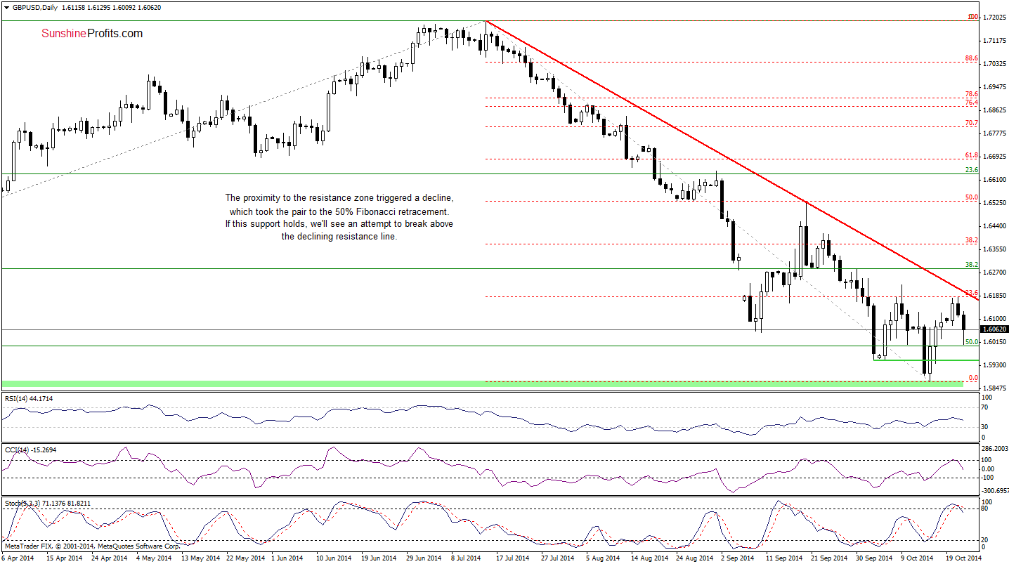Click the current price tag 1.60620

(x=994, y=329)
